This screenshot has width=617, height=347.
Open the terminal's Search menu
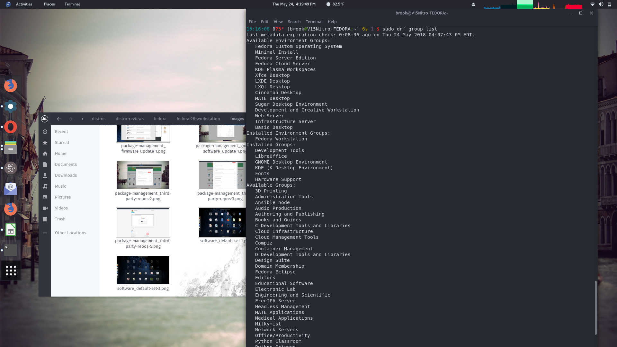click(x=294, y=22)
